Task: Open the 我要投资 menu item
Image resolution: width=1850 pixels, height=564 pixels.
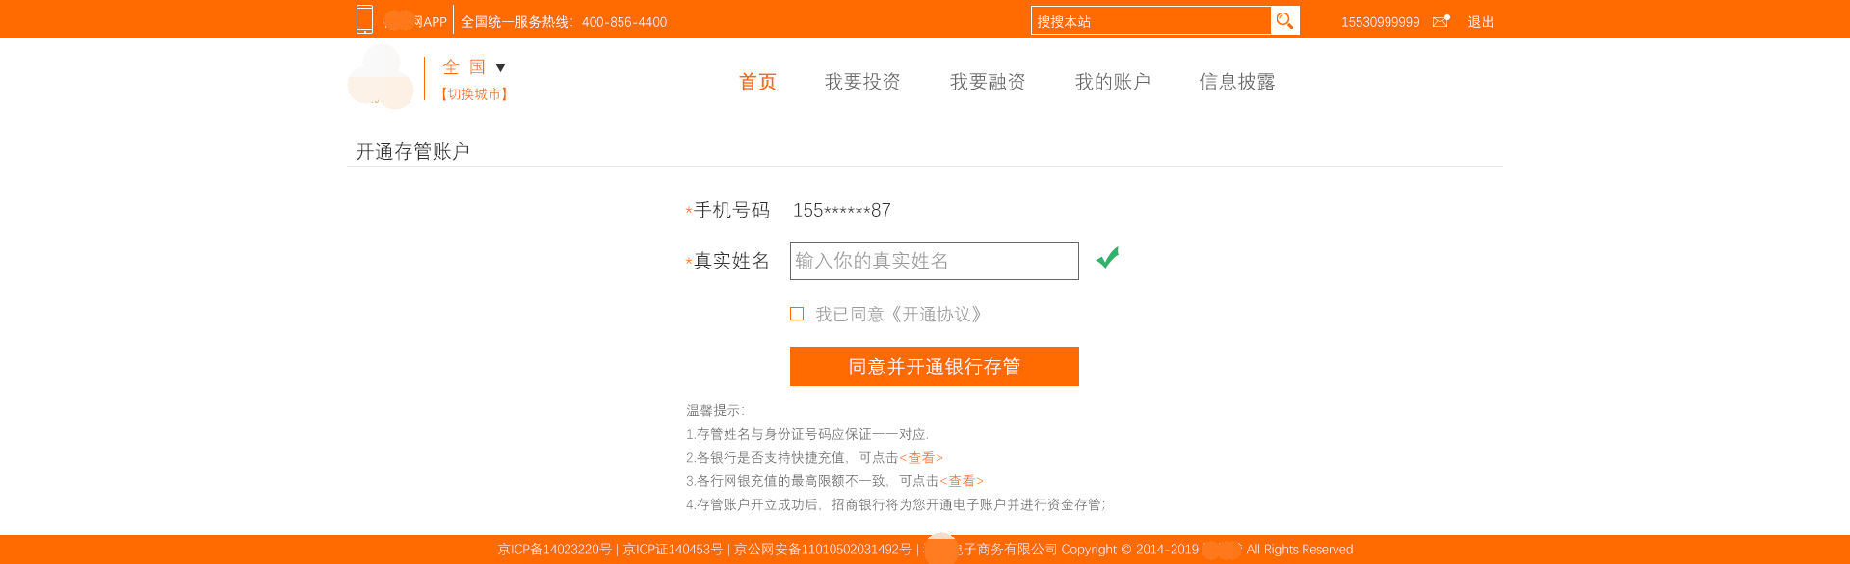Action: click(x=862, y=82)
